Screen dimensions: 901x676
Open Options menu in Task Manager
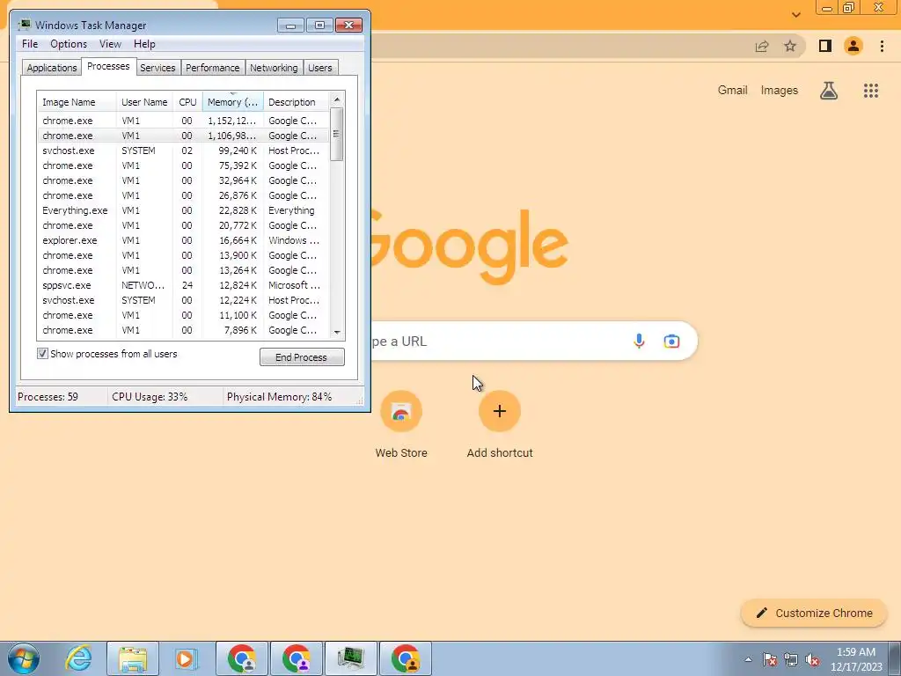point(69,44)
